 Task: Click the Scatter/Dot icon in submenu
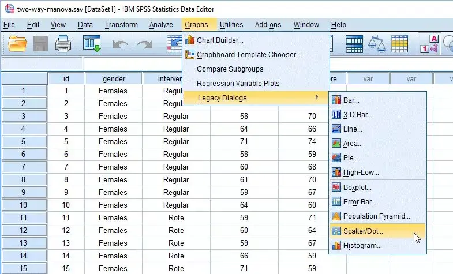tap(336, 231)
